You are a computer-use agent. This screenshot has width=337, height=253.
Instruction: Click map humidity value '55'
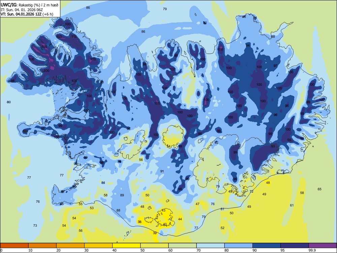(81, 204)
